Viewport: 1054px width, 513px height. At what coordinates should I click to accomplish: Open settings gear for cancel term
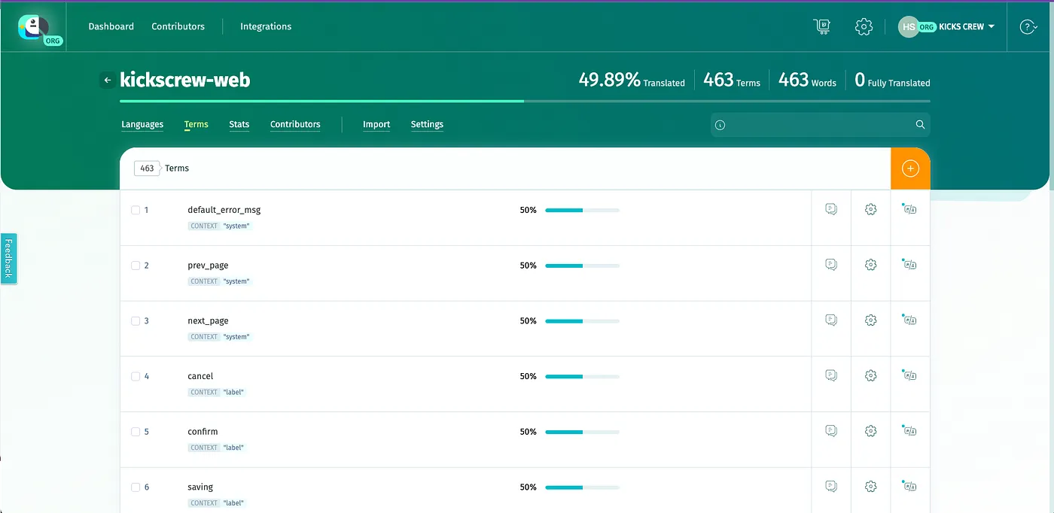[x=871, y=375]
